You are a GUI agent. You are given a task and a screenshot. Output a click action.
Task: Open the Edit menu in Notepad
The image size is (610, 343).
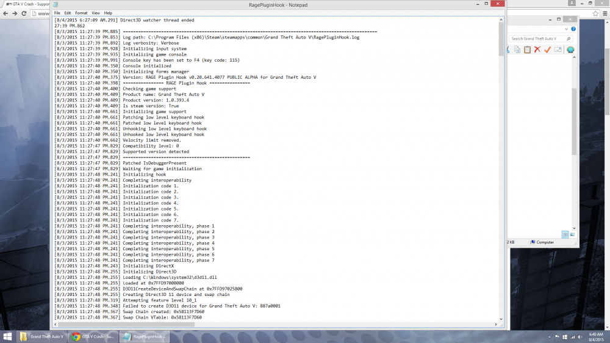coord(68,13)
